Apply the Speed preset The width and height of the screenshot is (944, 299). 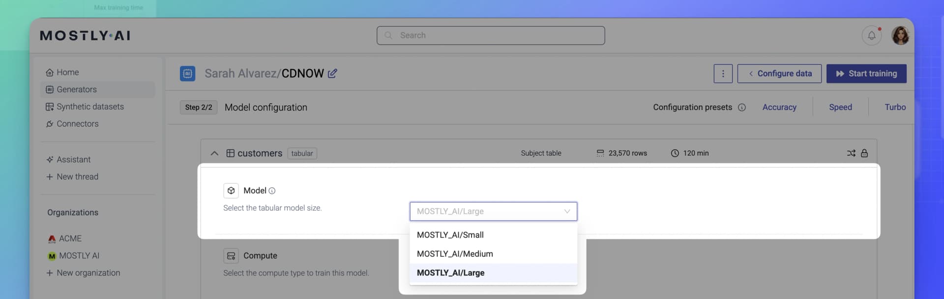point(840,107)
